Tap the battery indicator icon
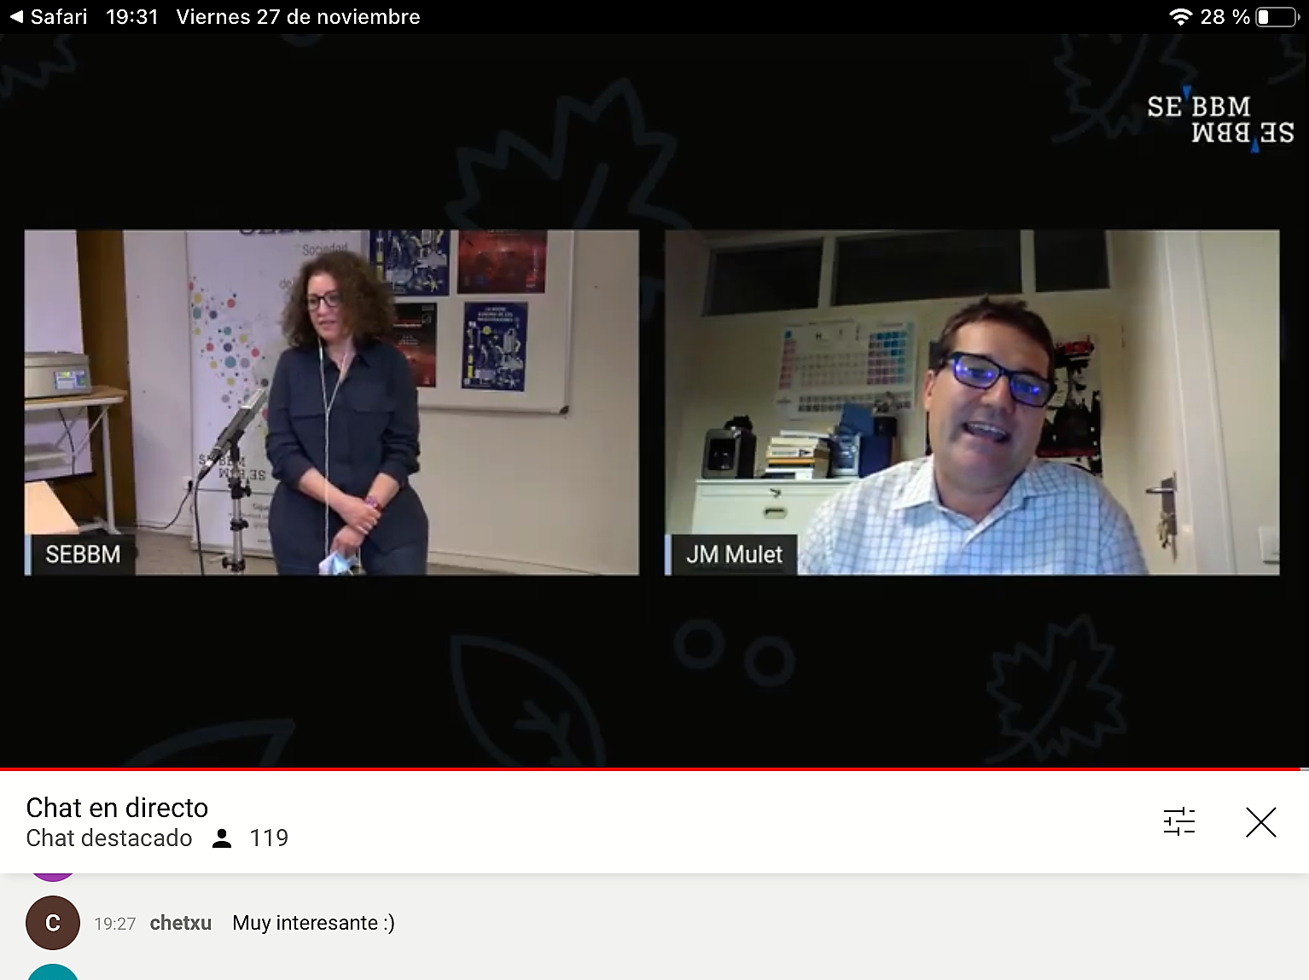Image resolution: width=1309 pixels, height=980 pixels. pos(1277,17)
